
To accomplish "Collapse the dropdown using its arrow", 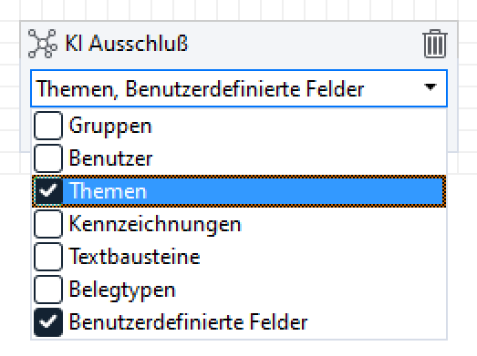I will pyautogui.click(x=430, y=87).
